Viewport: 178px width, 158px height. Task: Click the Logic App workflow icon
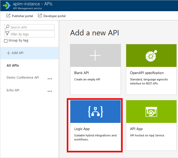coord(95,112)
